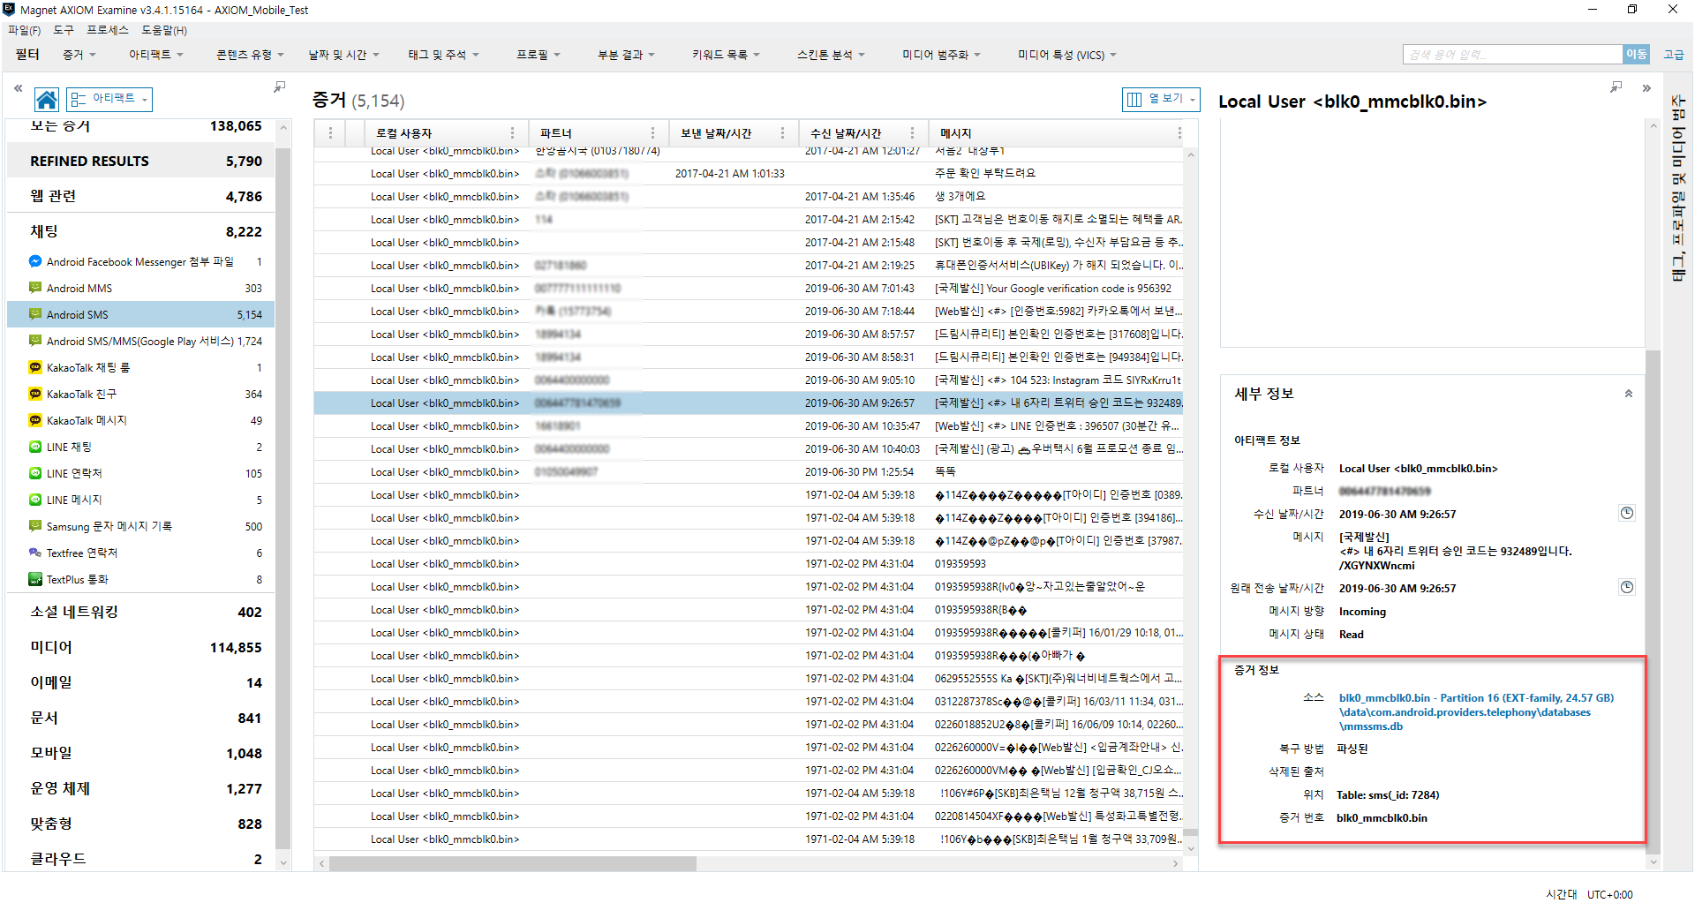Open the profiles filter dropdown
The image size is (1695, 918).
tap(539, 55)
